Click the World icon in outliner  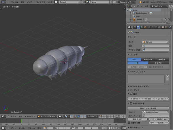click(x=134, y=16)
